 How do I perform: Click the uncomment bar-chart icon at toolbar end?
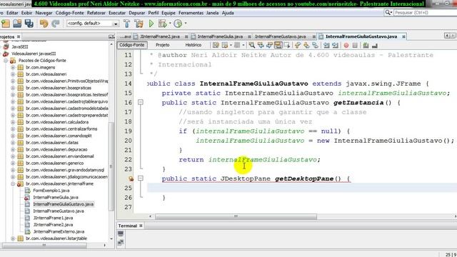pos(375,45)
